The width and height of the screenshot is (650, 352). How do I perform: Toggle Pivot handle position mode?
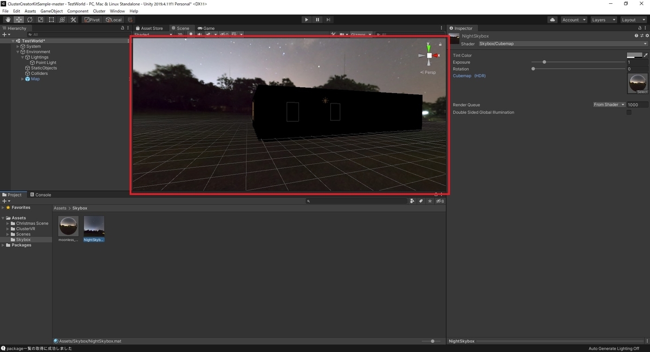tap(92, 20)
